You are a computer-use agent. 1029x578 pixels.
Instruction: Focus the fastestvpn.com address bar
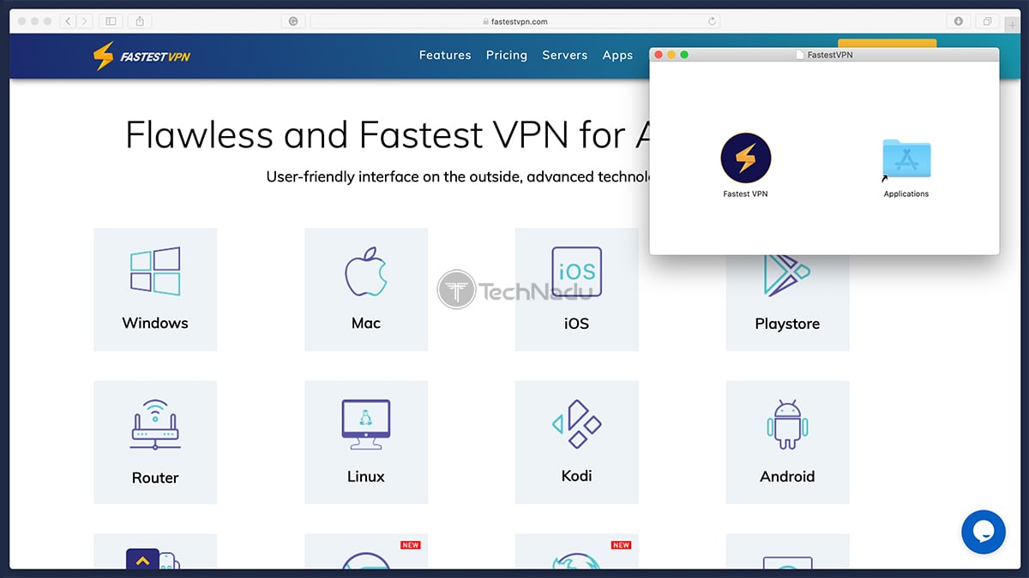coord(515,21)
